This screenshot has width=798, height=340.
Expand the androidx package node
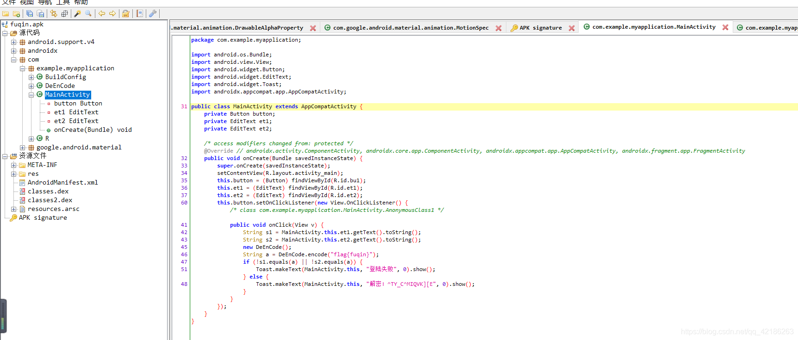pyautogui.click(x=13, y=51)
